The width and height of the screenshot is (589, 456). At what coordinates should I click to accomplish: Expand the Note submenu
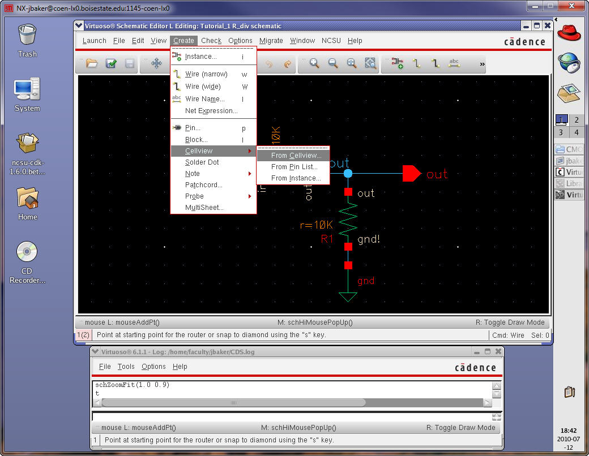(214, 174)
